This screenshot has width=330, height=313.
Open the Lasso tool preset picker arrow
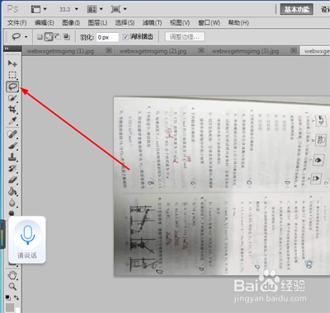(26, 37)
